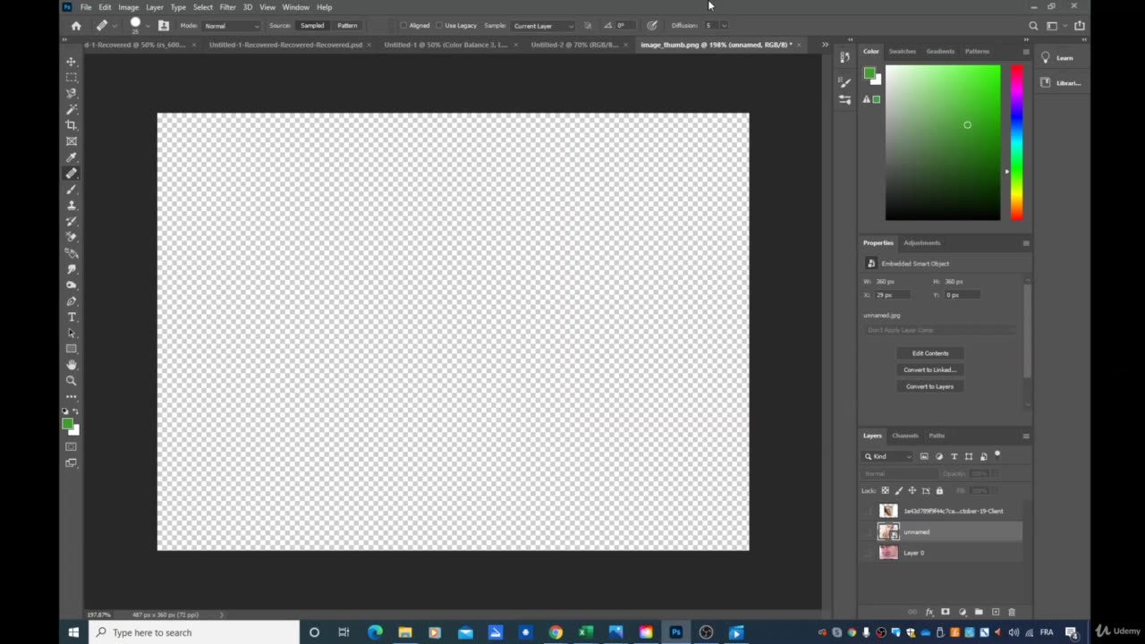Select the Rectangle shape tool
This screenshot has height=644, width=1145.
click(72, 349)
